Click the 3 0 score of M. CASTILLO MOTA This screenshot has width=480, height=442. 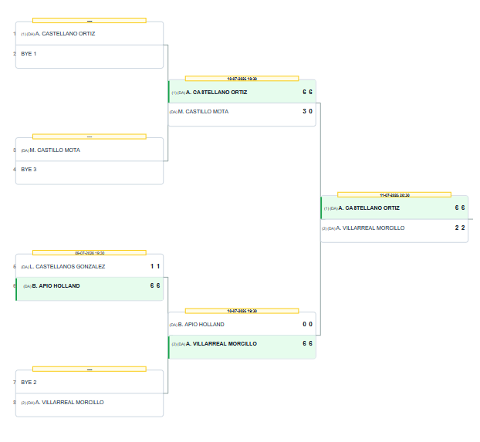click(307, 111)
